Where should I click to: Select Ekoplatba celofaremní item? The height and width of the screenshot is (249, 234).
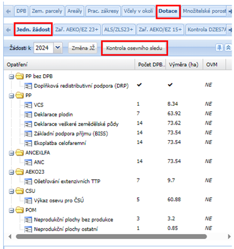[60, 143]
